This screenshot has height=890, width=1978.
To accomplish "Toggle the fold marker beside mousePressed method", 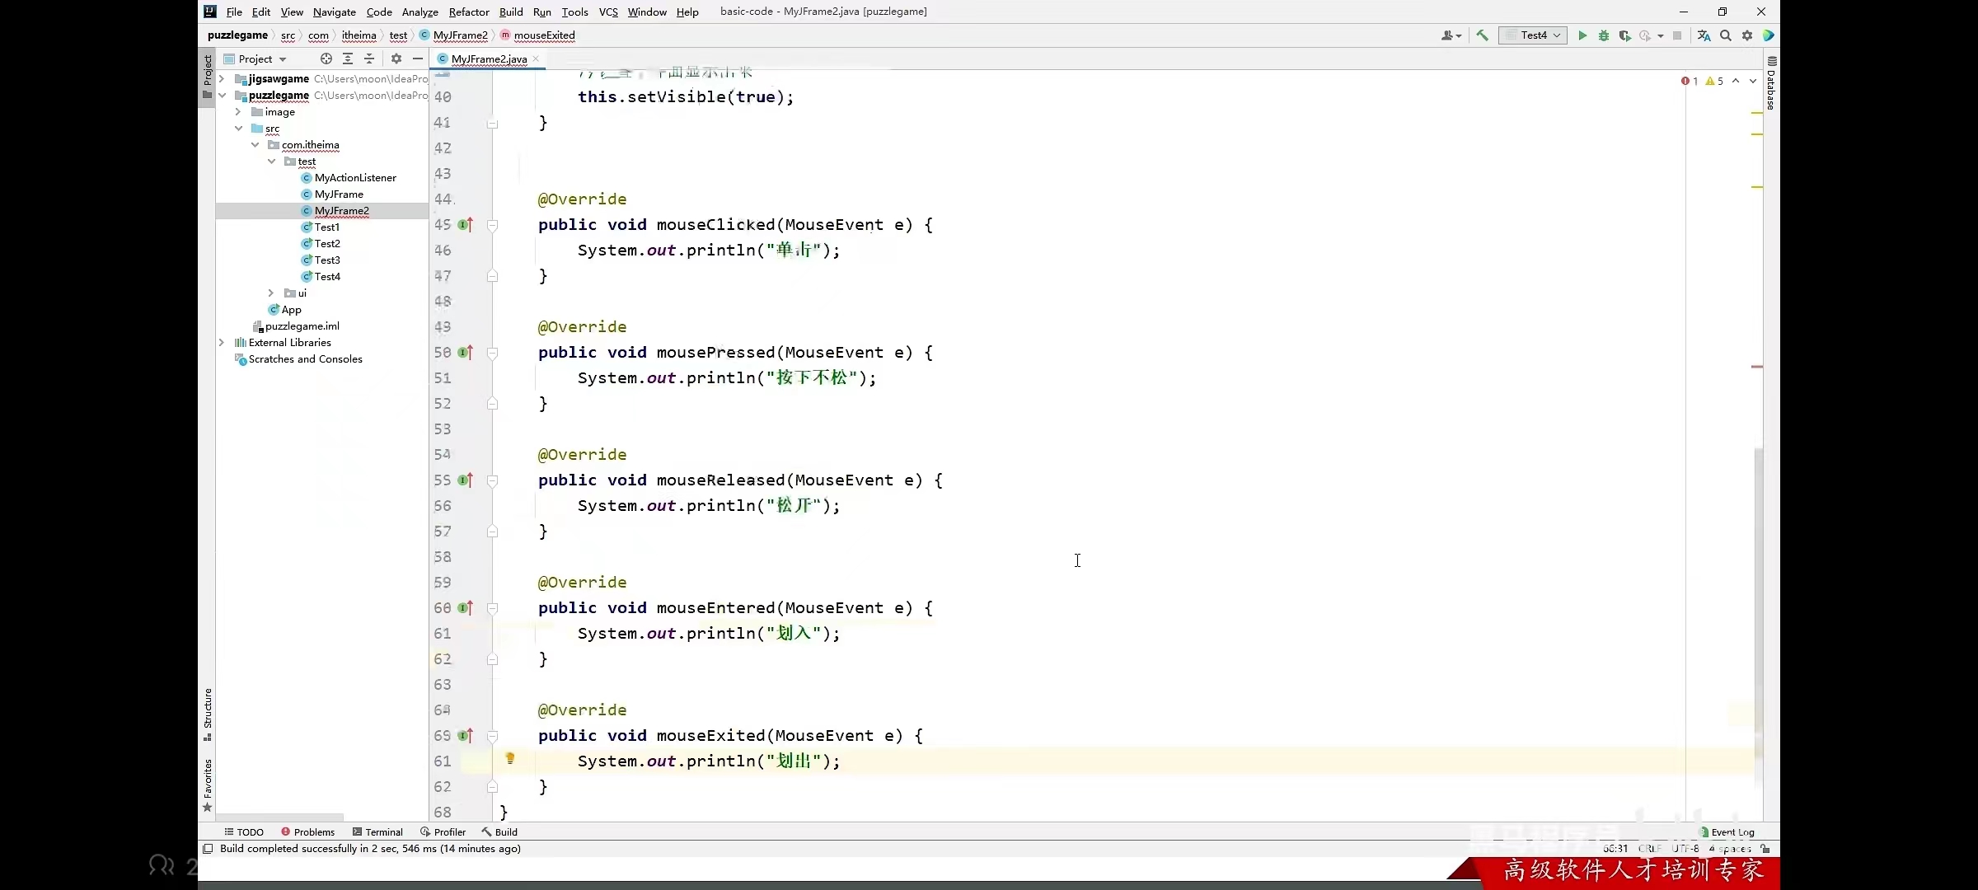I will point(493,353).
